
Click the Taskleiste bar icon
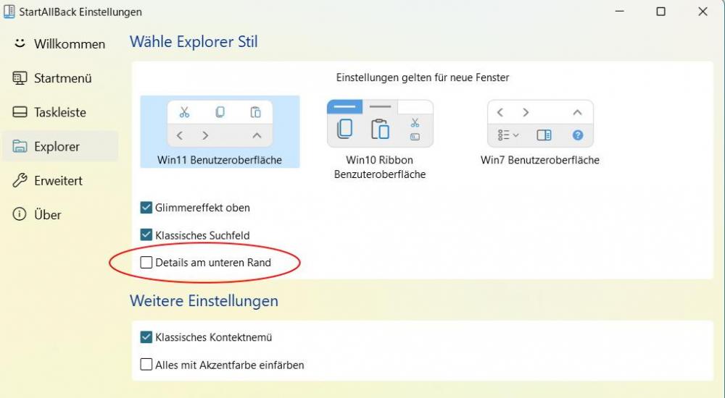coord(20,112)
